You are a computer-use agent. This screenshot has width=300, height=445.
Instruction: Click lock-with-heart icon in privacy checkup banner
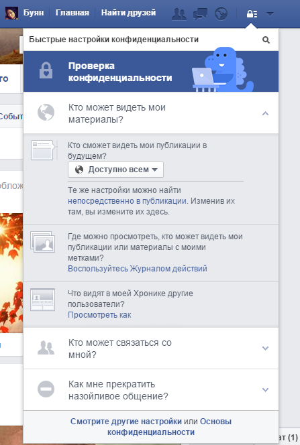coord(46,70)
